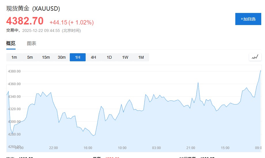Choose the 1W weekly timeframe

(x=125, y=57)
